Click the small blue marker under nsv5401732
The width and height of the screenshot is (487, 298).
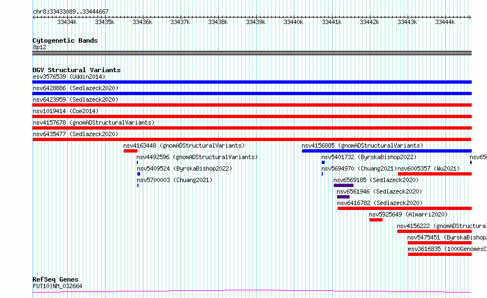coord(323,162)
